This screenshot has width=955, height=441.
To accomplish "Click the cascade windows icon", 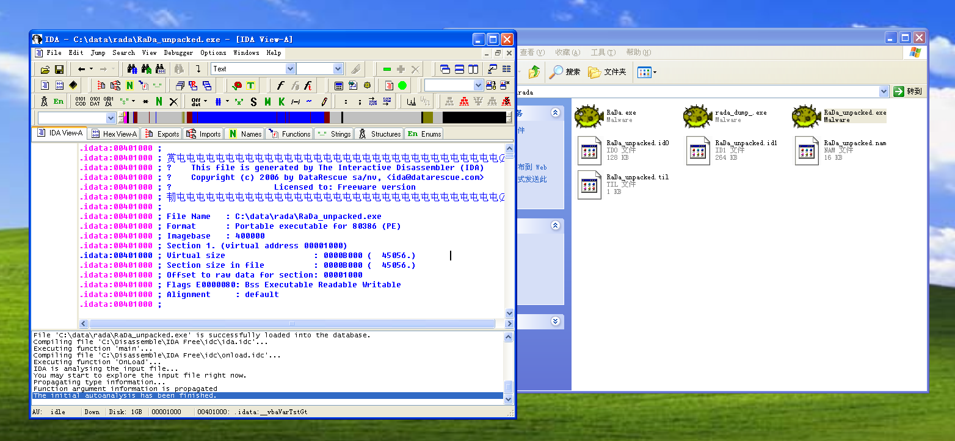I will point(445,69).
